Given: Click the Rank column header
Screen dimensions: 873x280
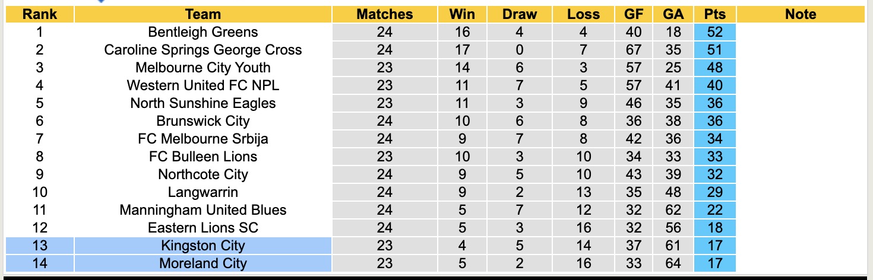Looking at the screenshot, I should pyautogui.click(x=39, y=14).
